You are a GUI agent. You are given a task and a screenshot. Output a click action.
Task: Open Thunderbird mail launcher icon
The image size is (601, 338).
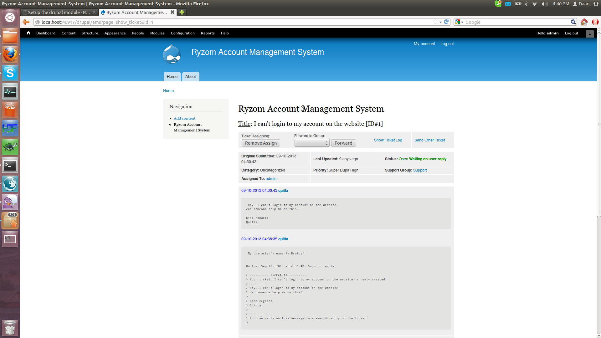tap(10, 184)
